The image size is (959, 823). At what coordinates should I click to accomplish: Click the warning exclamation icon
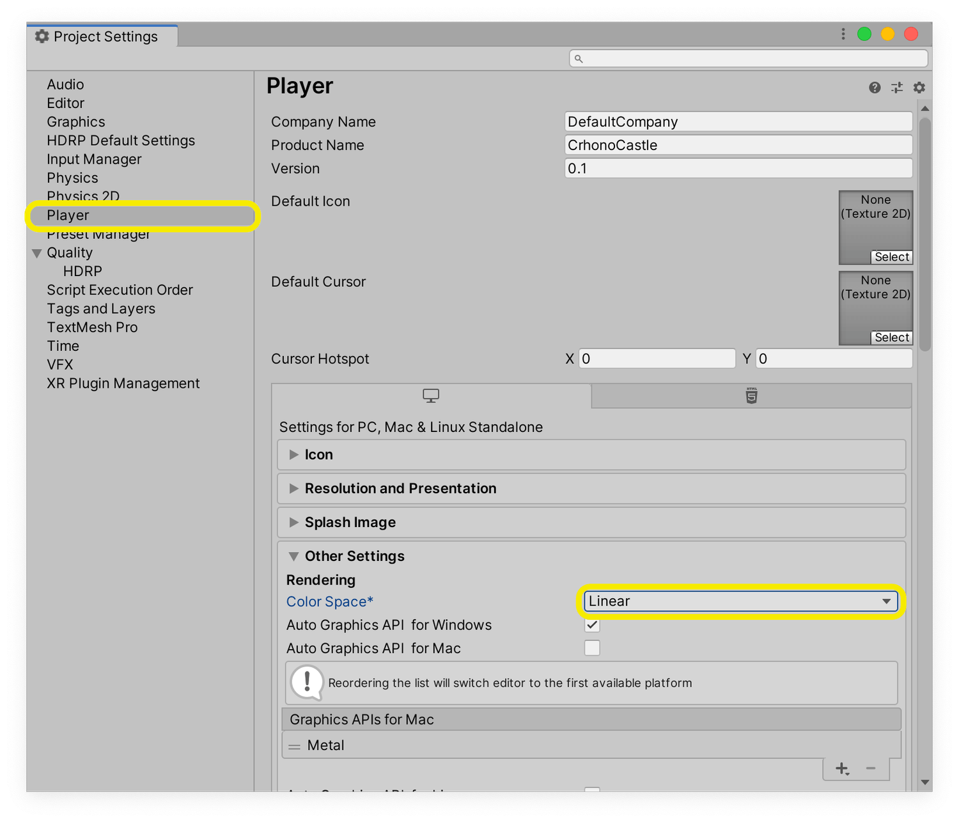point(308,682)
